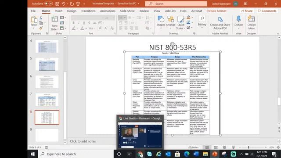Undo the last action
Screen dimensions: 281x158
(63, 4)
